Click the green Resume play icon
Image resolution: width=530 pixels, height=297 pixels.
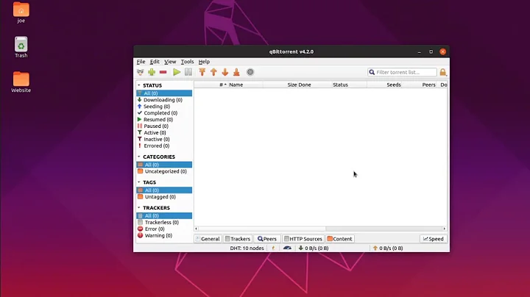pyautogui.click(x=177, y=72)
